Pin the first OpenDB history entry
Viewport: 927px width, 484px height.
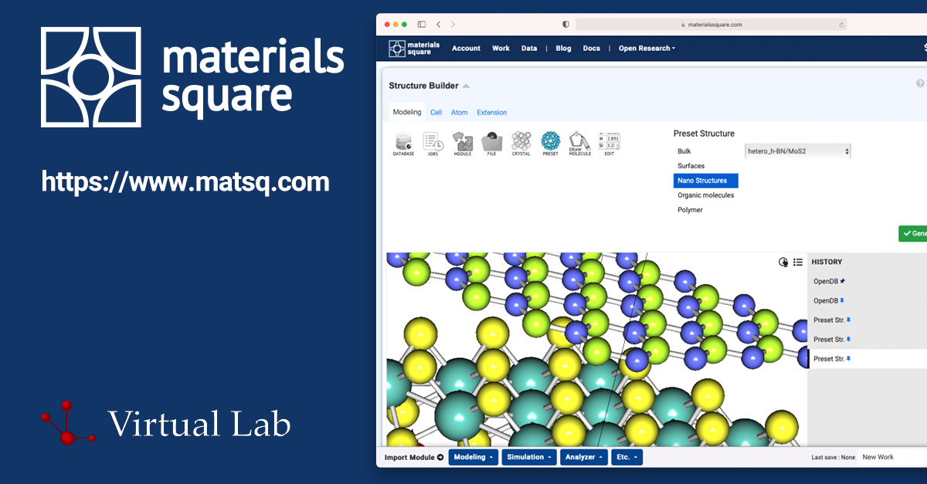[x=842, y=281]
